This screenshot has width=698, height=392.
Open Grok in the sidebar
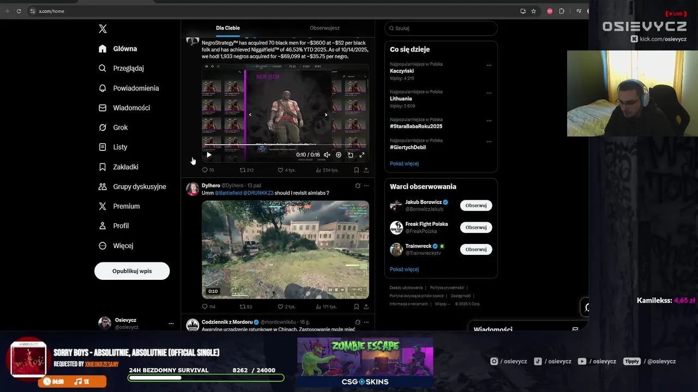(x=113, y=127)
